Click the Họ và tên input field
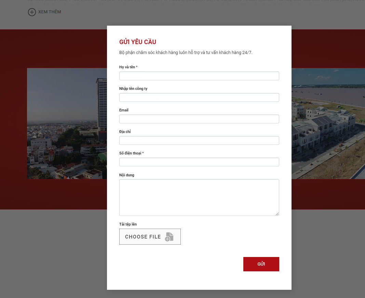The image size is (365, 298). (199, 76)
